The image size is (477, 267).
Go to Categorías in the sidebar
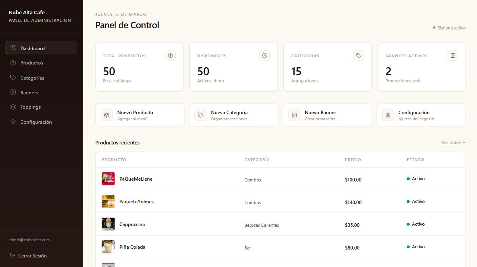pyautogui.click(x=32, y=78)
